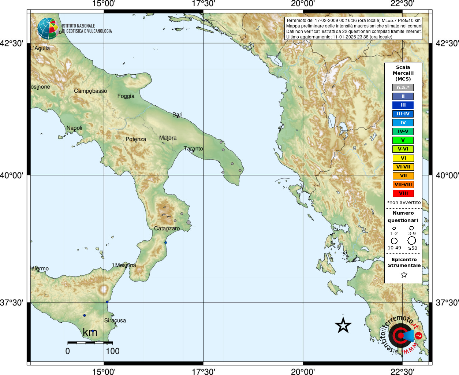Click the Bari city label
This screenshot has width=459, height=375.
coord(178,115)
